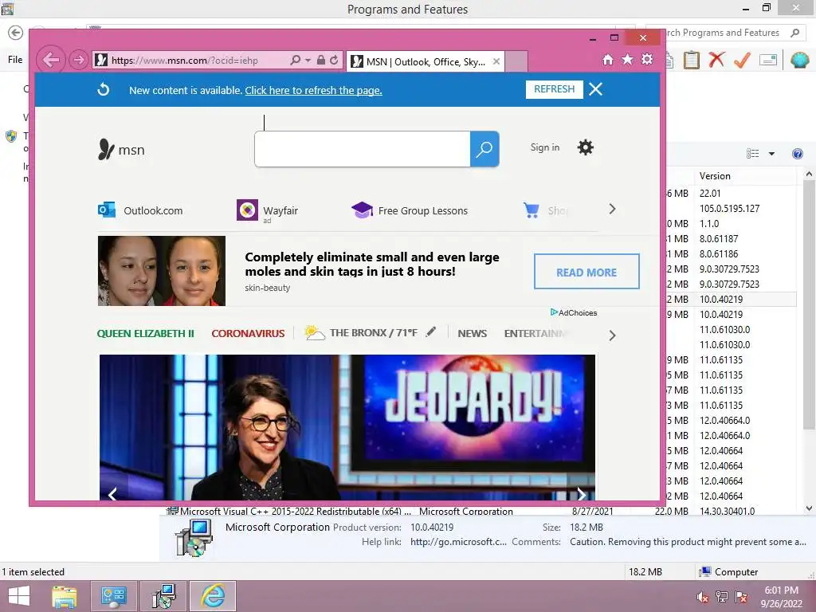The image size is (816, 612).
Task: Open MSN page settings gear
Action: (586, 147)
